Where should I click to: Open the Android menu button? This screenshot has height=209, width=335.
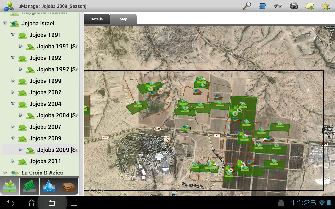[74, 203]
